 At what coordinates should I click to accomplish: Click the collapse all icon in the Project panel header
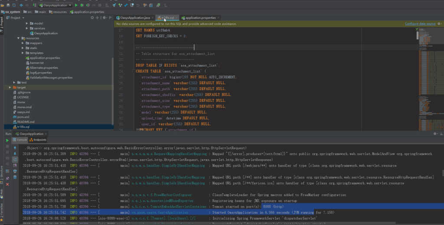coord(98,18)
